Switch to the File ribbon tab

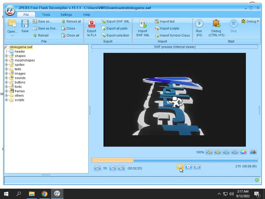click(26, 15)
